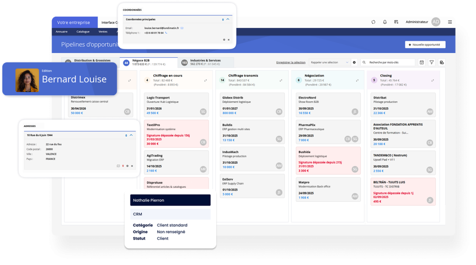The height and width of the screenshot is (265, 476).
Task: Open the calendar icon beside the search
Action: coord(422,62)
